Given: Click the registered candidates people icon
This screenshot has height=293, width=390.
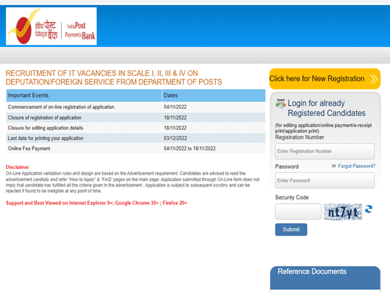Looking at the screenshot, I should tap(280, 104).
